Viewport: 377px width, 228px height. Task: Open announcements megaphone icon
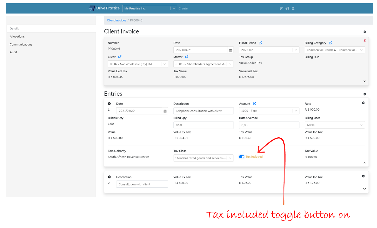(x=287, y=8)
